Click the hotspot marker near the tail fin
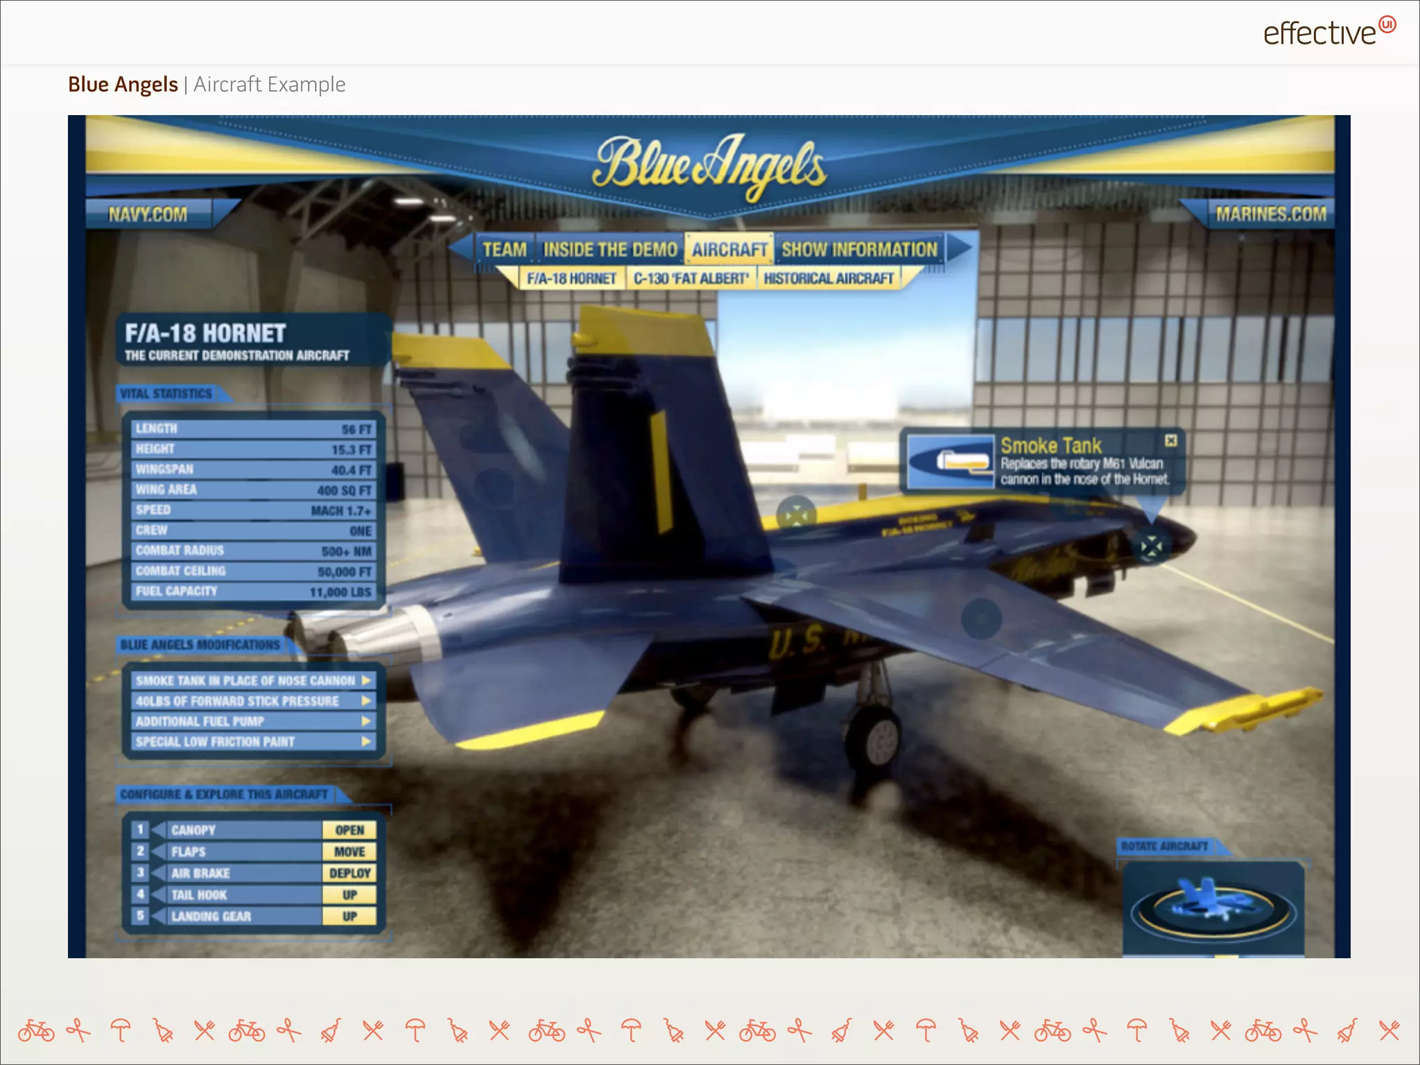This screenshot has height=1065, width=1420. (x=797, y=514)
